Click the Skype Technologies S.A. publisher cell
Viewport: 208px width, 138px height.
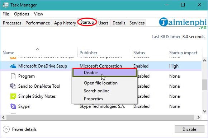[x=103, y=106]
